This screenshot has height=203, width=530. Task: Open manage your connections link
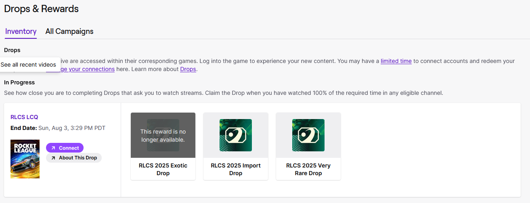click(x=80, y=69)
